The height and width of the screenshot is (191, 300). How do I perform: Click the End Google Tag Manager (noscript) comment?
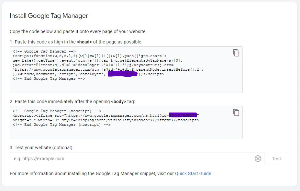point(61,125)
